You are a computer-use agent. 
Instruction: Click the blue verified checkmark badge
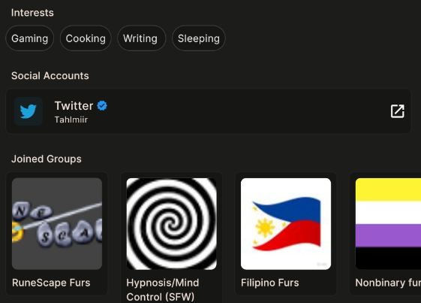click(102, 106)
